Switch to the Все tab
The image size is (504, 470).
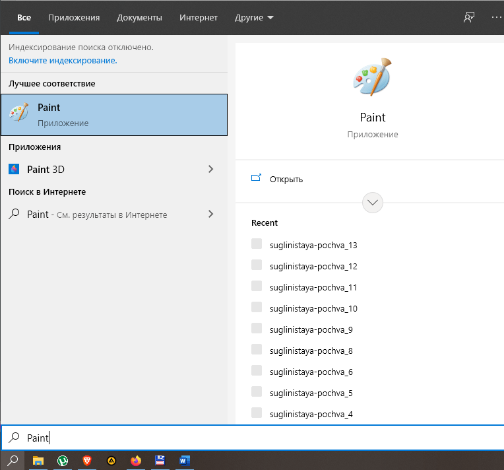click(x=24, y=18)
